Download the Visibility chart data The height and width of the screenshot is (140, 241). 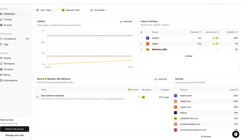pos(126,21)
